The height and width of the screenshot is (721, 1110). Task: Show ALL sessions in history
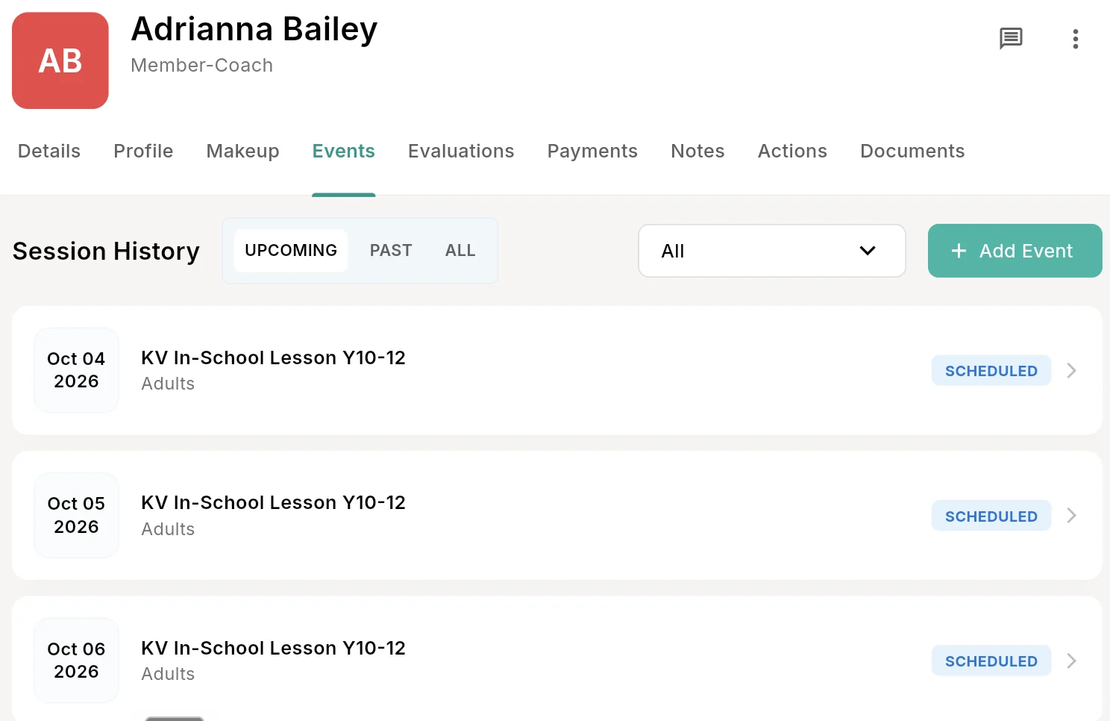click(x=460, y=250)
